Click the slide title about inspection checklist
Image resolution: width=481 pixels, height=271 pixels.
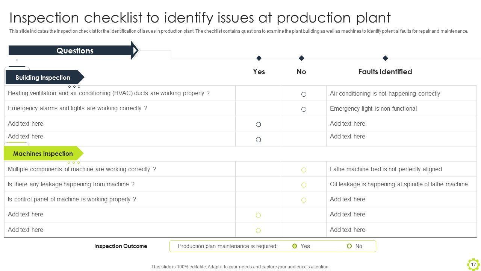[200, 18]
